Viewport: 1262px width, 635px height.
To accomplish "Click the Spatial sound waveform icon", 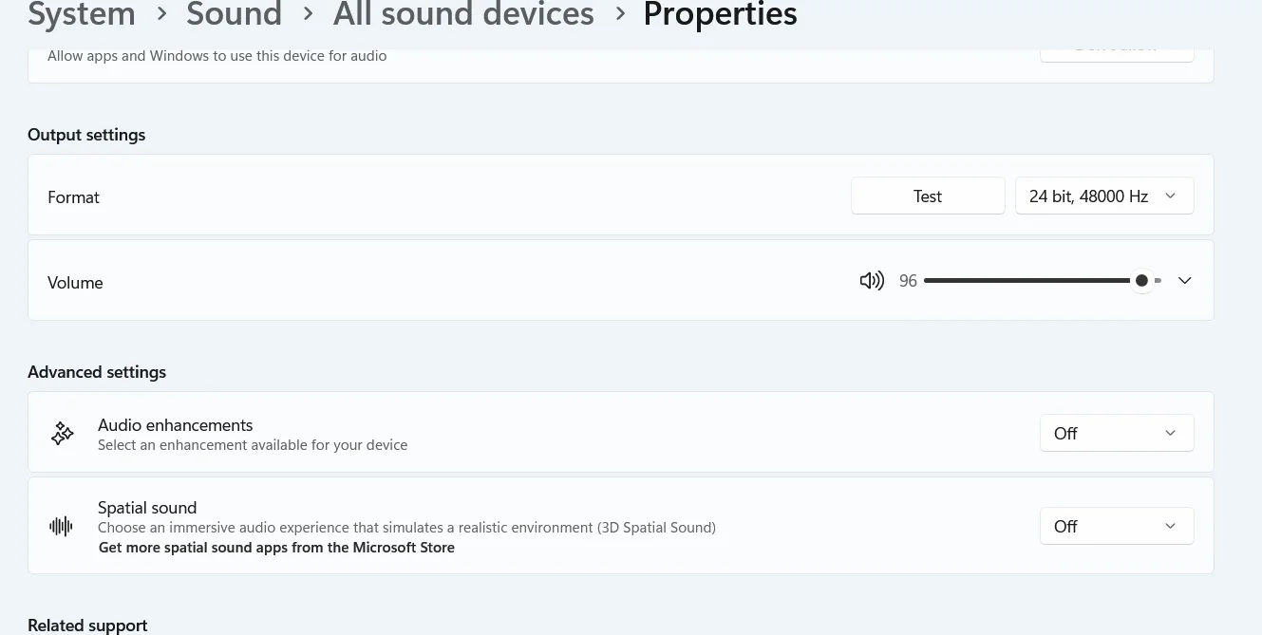I will [x=61, y=526].
